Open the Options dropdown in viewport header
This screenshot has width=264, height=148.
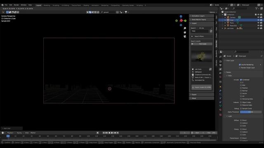click(213, 12)
